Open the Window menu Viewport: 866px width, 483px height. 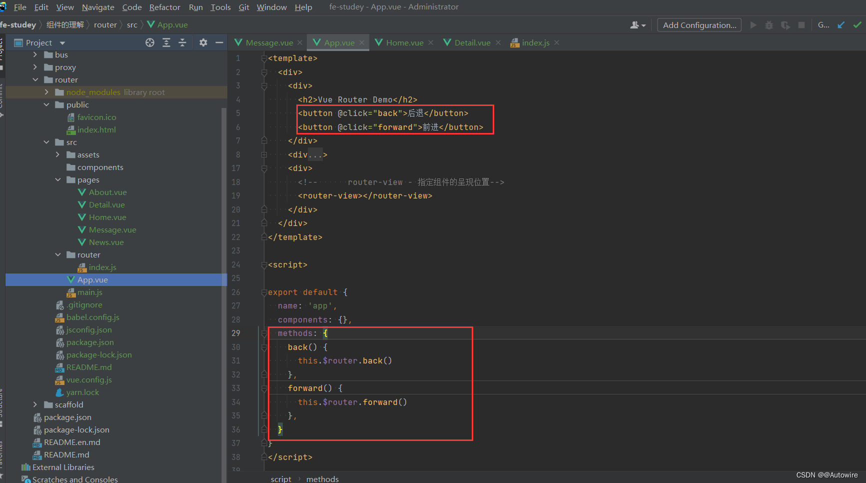272,7
